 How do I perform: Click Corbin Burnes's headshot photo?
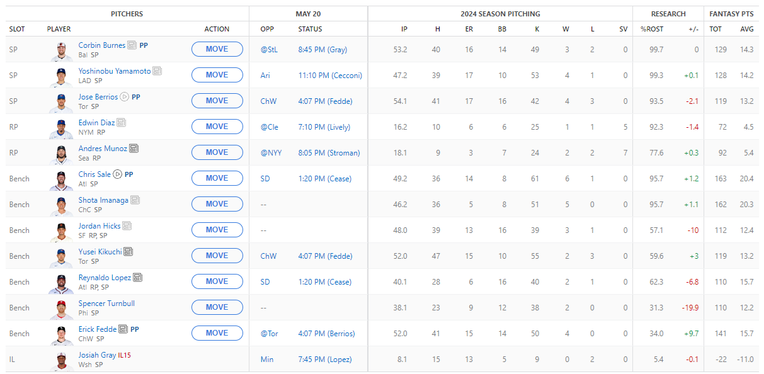[62, 50]
